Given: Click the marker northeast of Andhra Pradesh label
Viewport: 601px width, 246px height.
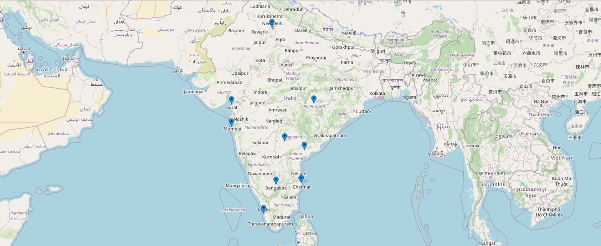Looking at the screenshot, I should coord(304,145).
